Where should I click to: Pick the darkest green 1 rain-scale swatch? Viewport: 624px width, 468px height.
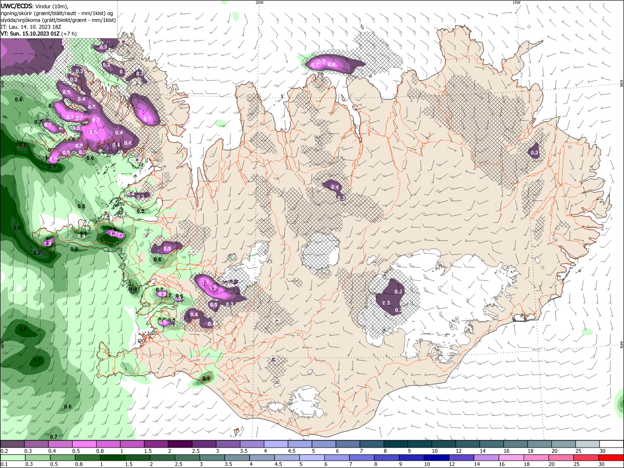[112, 458]
